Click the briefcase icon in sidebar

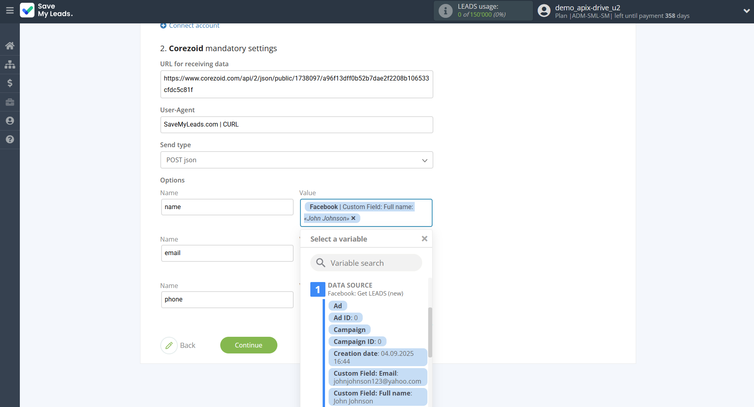point(10,102)
